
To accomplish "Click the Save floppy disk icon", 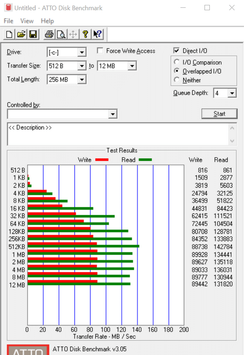I will pyautogui.click(x=33, y=35).
